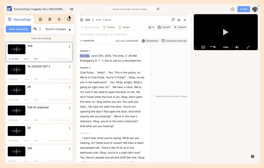Open the Interact AI button
This screenshot has width=264, height=168.
pos(180,27)
